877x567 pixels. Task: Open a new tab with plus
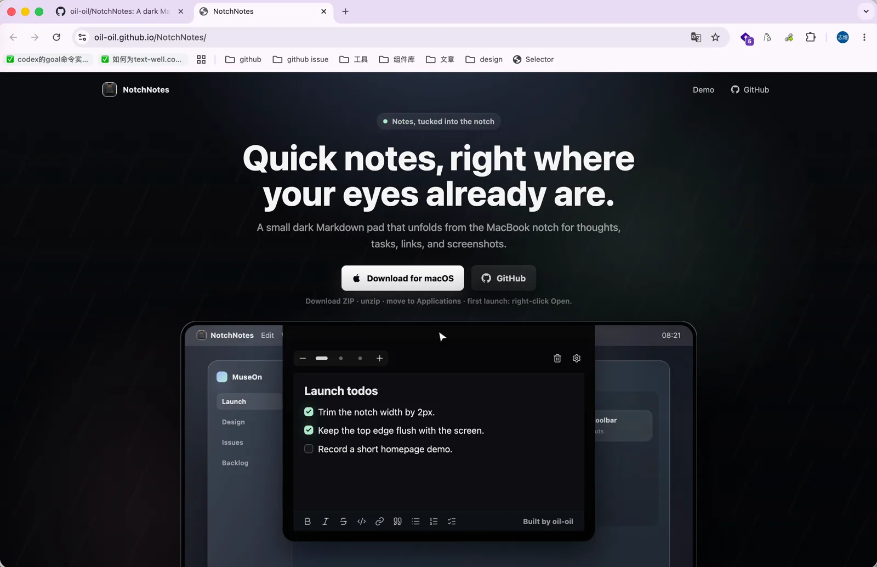pyautogui.click(x=345, y=12)
